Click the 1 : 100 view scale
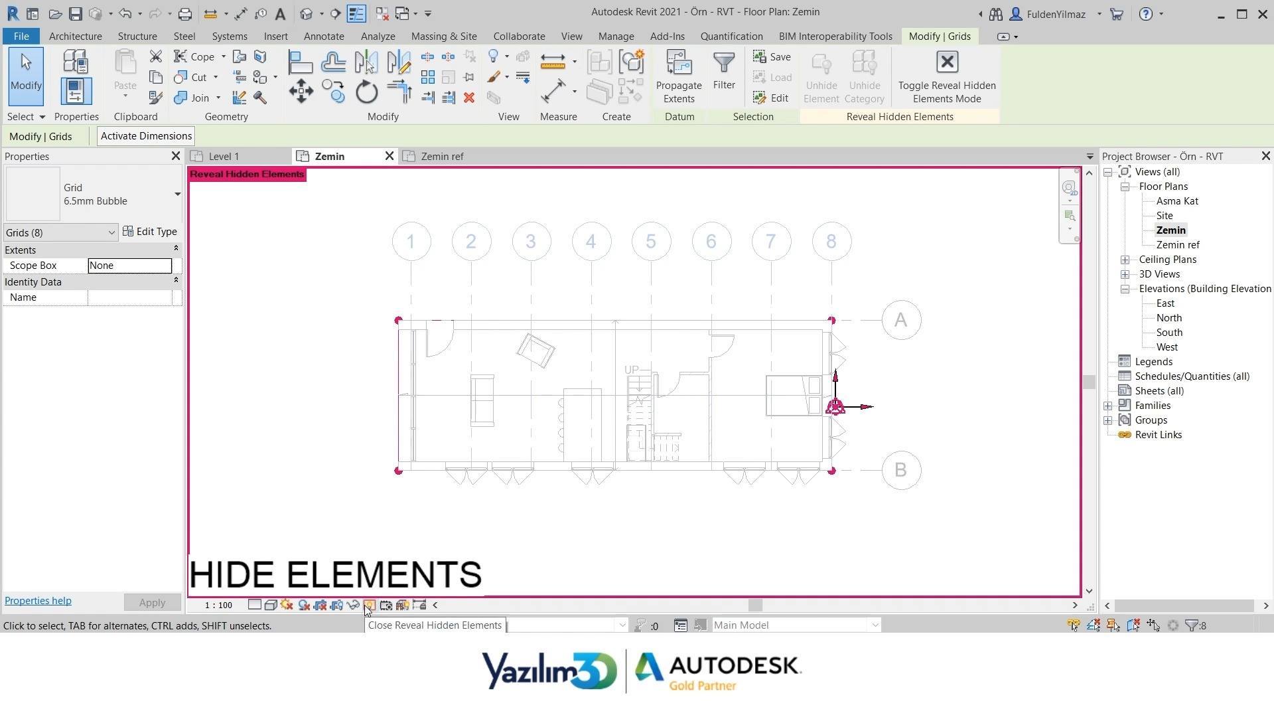1274x717 pixels. [x=218, y=605]
